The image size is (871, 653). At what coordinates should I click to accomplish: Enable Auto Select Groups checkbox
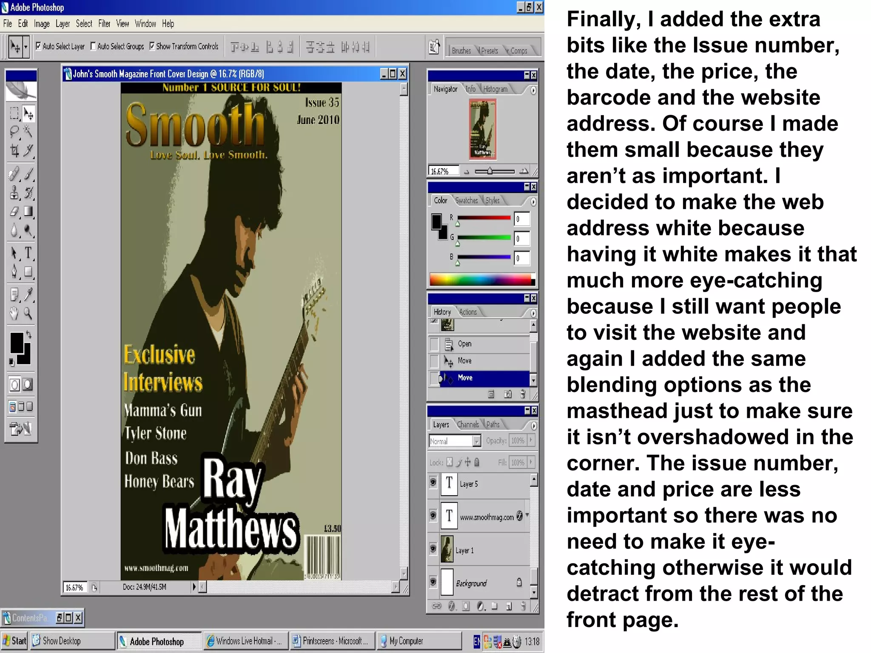pyautogui.click(x=93, y=46)
